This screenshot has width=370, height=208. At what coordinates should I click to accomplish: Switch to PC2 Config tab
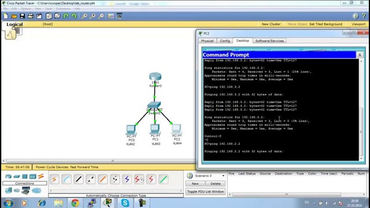(x=225, y=41)
